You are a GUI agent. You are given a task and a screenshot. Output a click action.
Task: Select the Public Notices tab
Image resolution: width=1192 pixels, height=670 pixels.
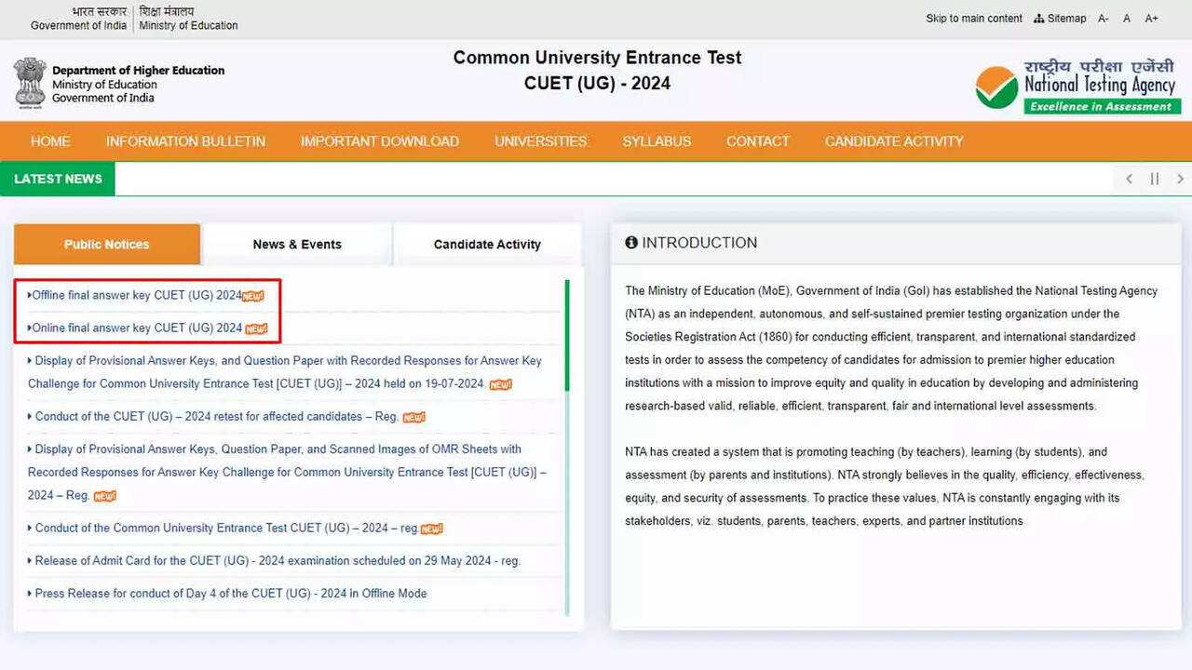tap(107, 245)
